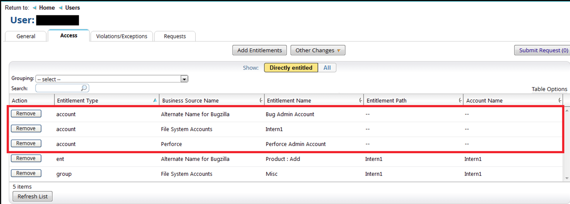The width and height of the screenshot is (570, 204).
Task: Open Table Options
Action: [549, 89]
